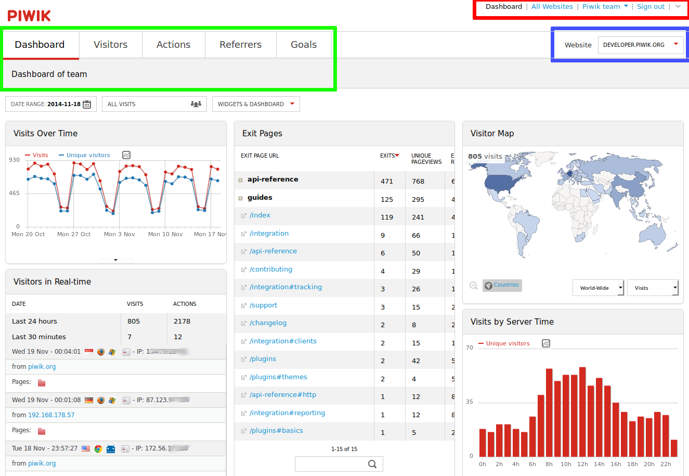Click the 'Last 24 hours' row
Screen dimensions: 689x476
[x=116, y=321]
